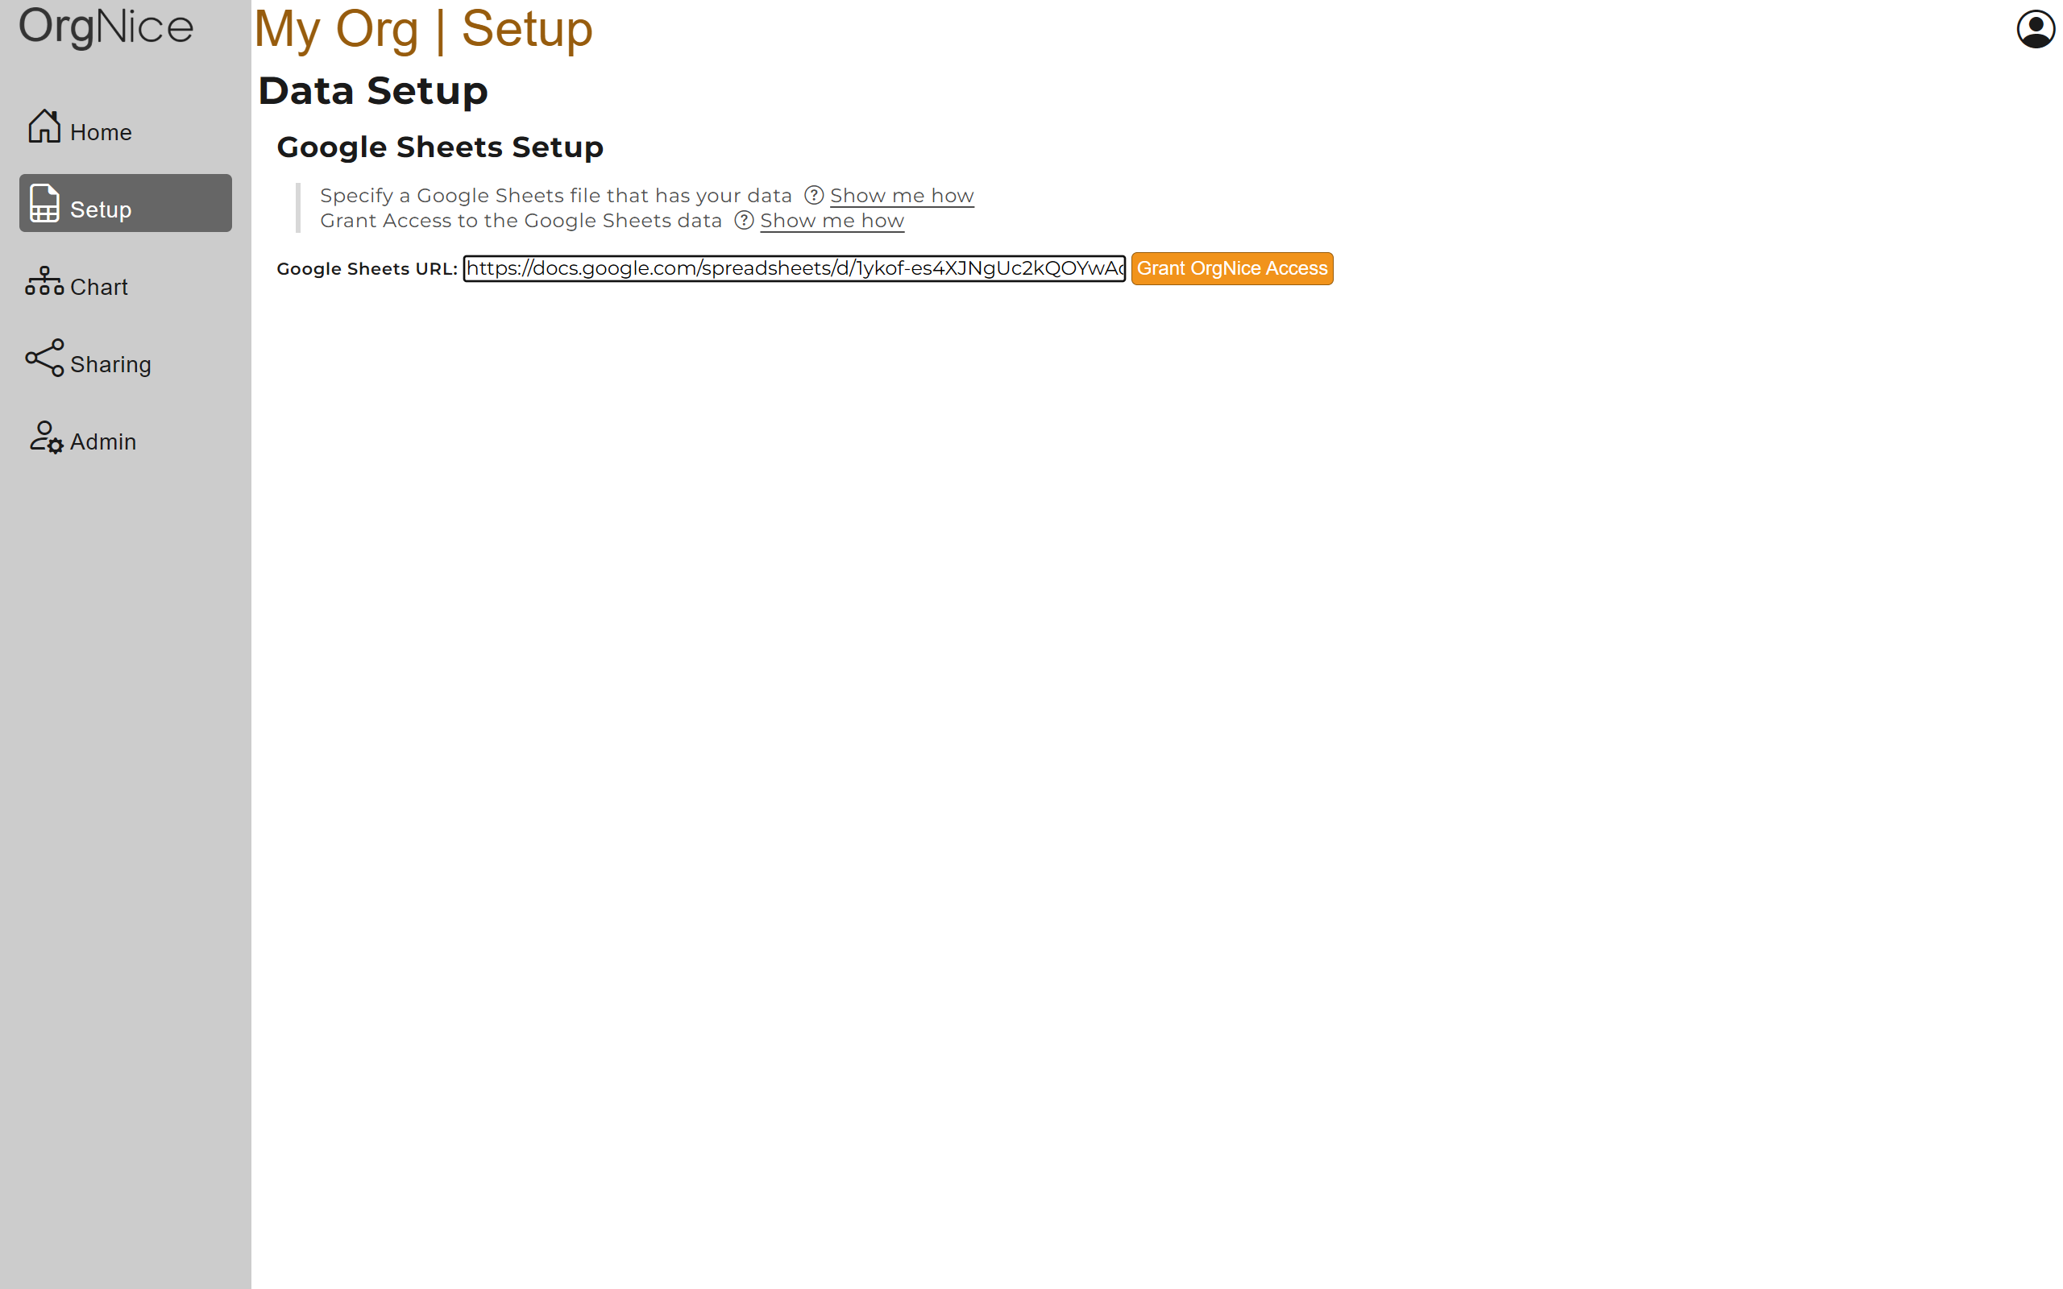Click the user account icon
The height and width of the screenshot is (1289, 2063).
click(2035, 30)
